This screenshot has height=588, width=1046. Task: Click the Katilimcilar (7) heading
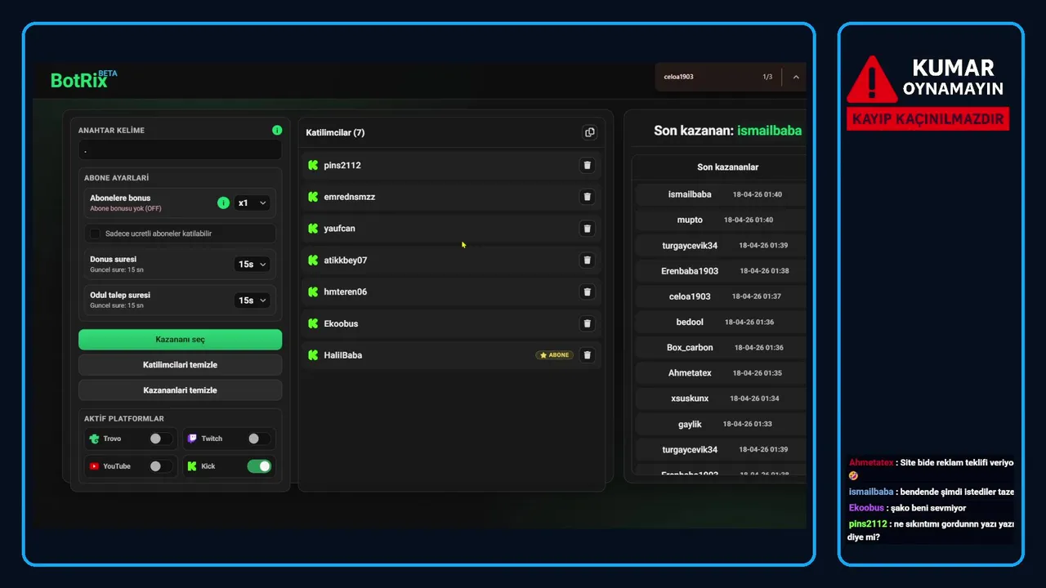point(335,132)
